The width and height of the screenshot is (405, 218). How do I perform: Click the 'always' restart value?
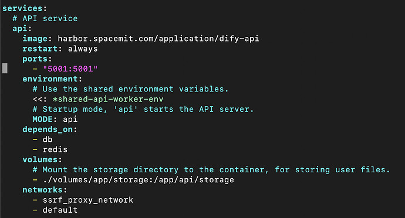coord(83,49)
